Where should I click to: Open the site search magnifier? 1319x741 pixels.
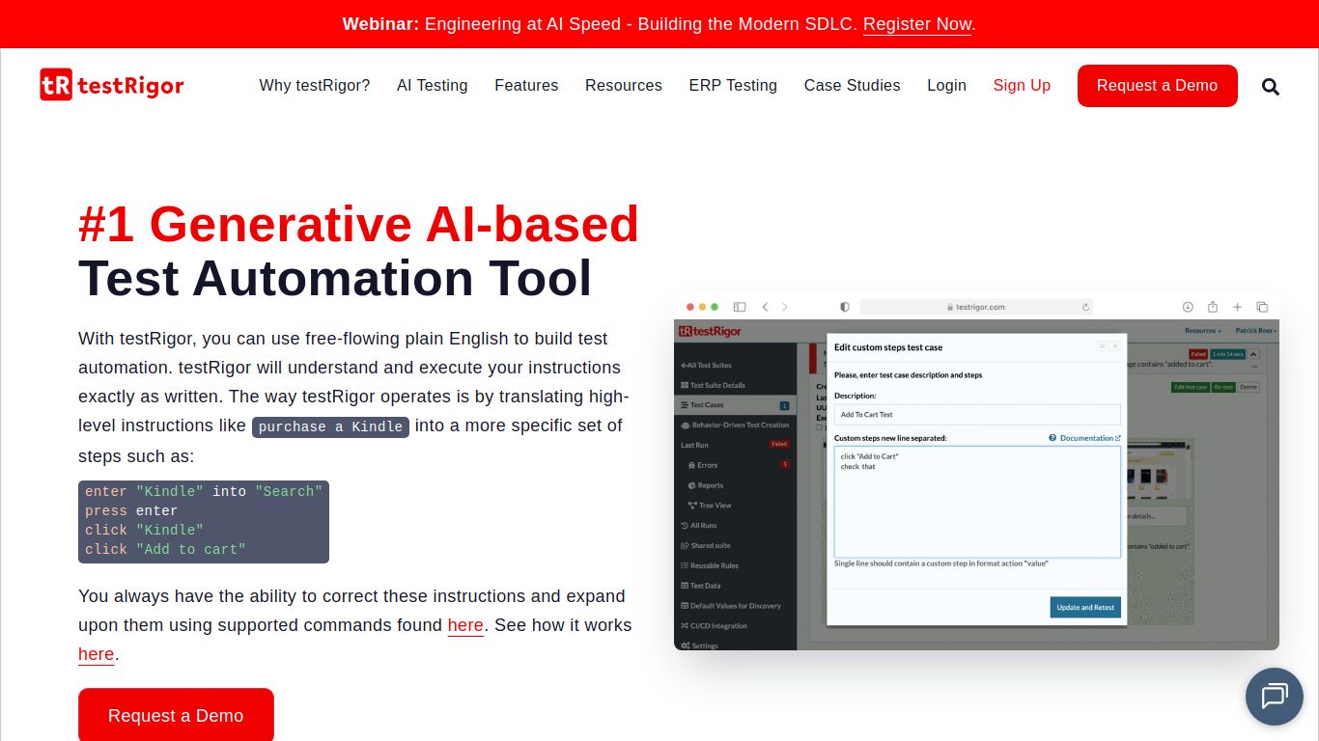[1270, 86]
